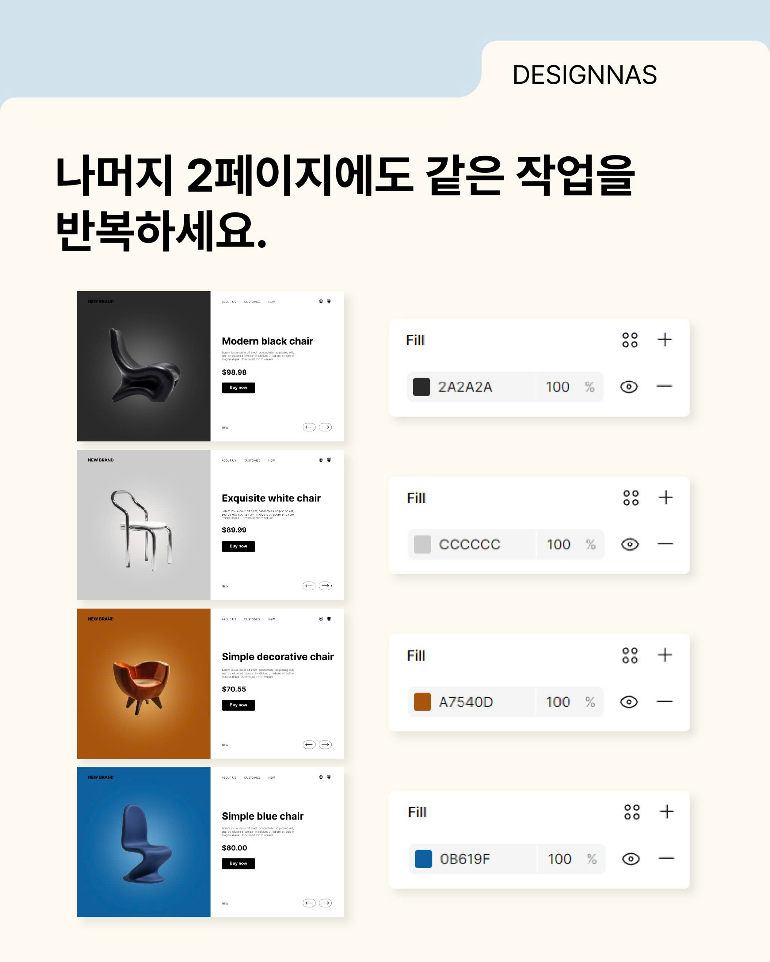The width and height of the screenshot is (770, 962).
Task: Click Buy now on Simple decorative chair
Action: pos(238,705)
